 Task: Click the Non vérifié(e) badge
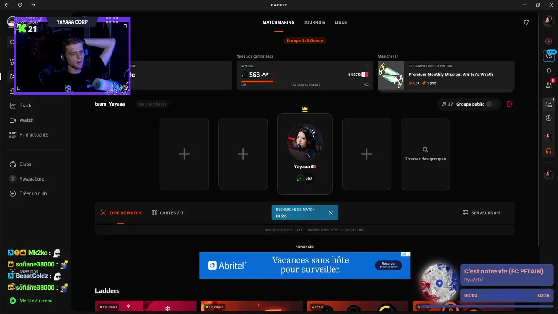tap(152, 104)
